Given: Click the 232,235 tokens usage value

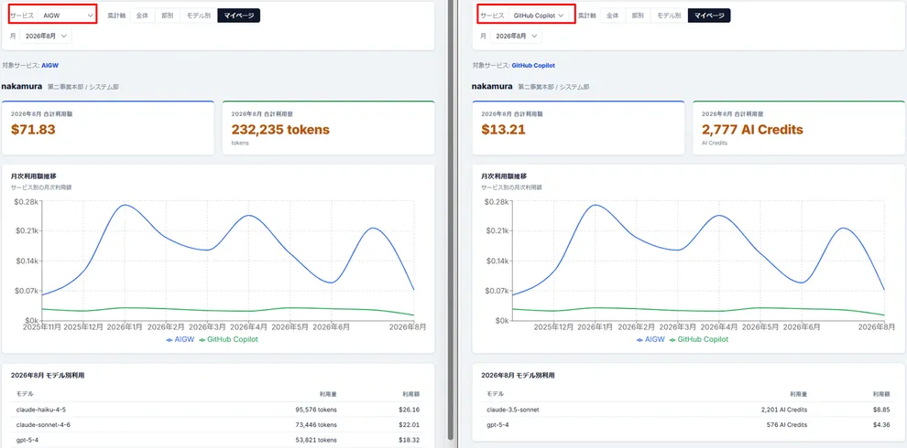Looking at the screenshot, I should [280, 129].
